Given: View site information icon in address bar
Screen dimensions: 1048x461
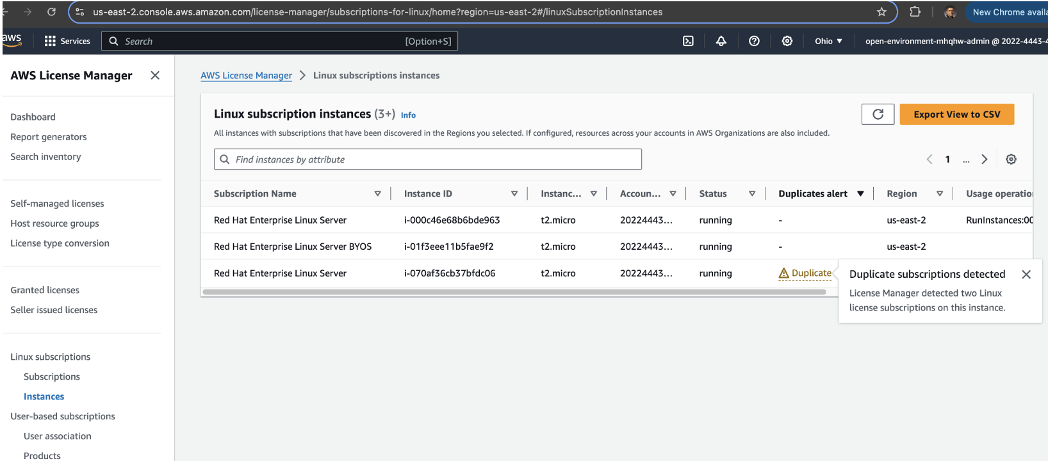Looking at the screenshot, I should pos(80,12).
